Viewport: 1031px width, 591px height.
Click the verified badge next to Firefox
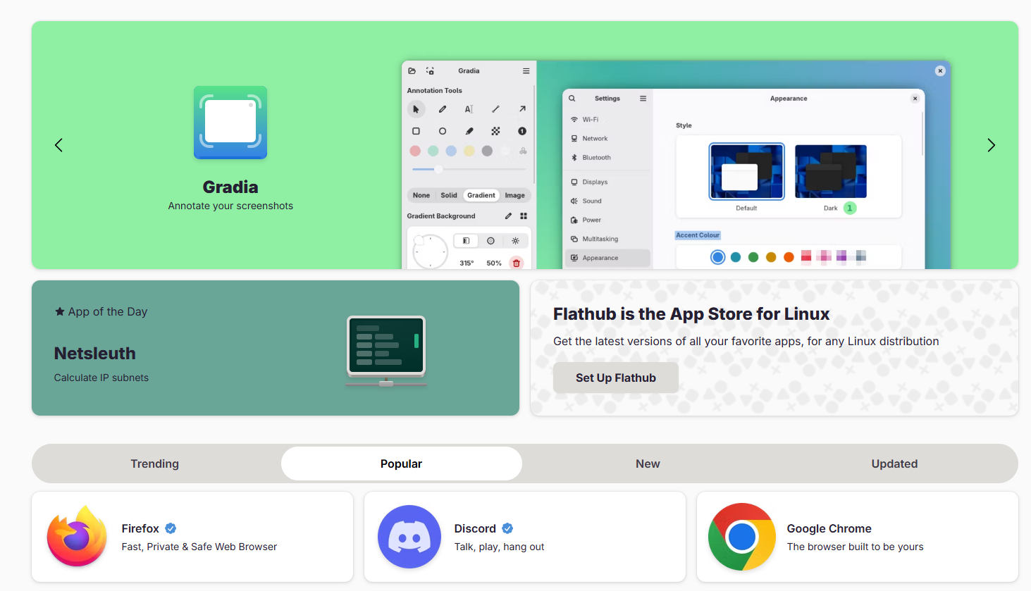point(171,528)
